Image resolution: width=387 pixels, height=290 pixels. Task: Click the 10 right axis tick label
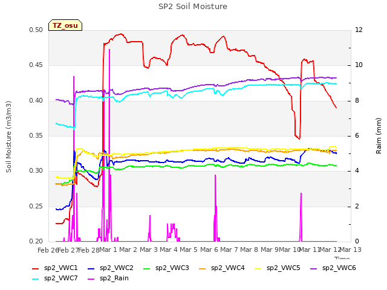pos(359,65)
